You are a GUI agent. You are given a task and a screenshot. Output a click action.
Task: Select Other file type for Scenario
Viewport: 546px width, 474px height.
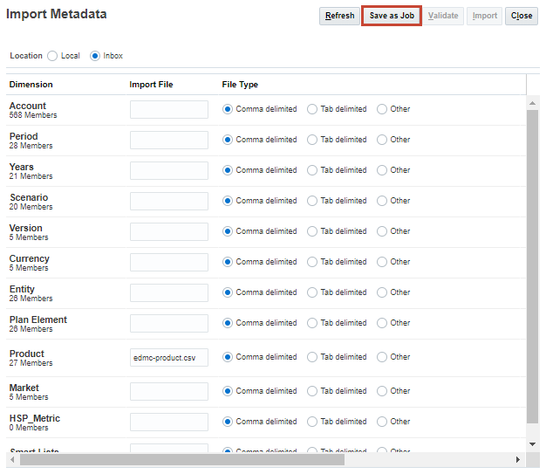[x=382, y=201]
